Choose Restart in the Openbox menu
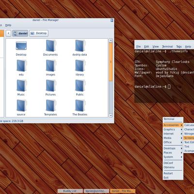 pyautogui.click(x=173, y=173)
